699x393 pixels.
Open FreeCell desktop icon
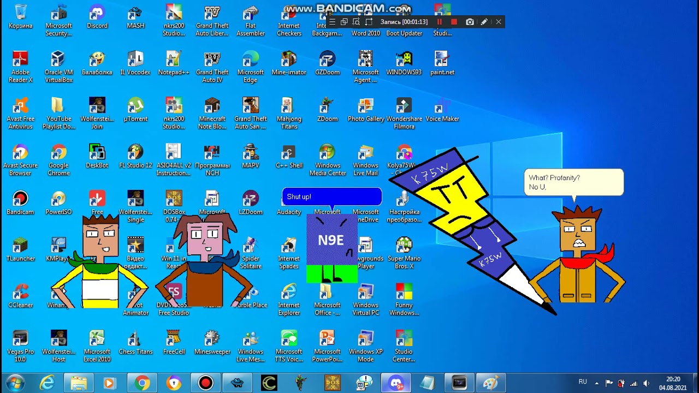pos(174,342)
